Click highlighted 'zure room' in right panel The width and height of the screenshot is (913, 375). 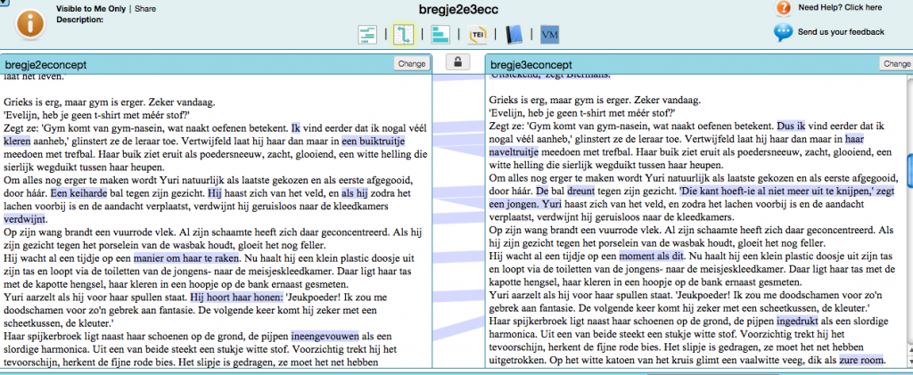tap(860, 360)
